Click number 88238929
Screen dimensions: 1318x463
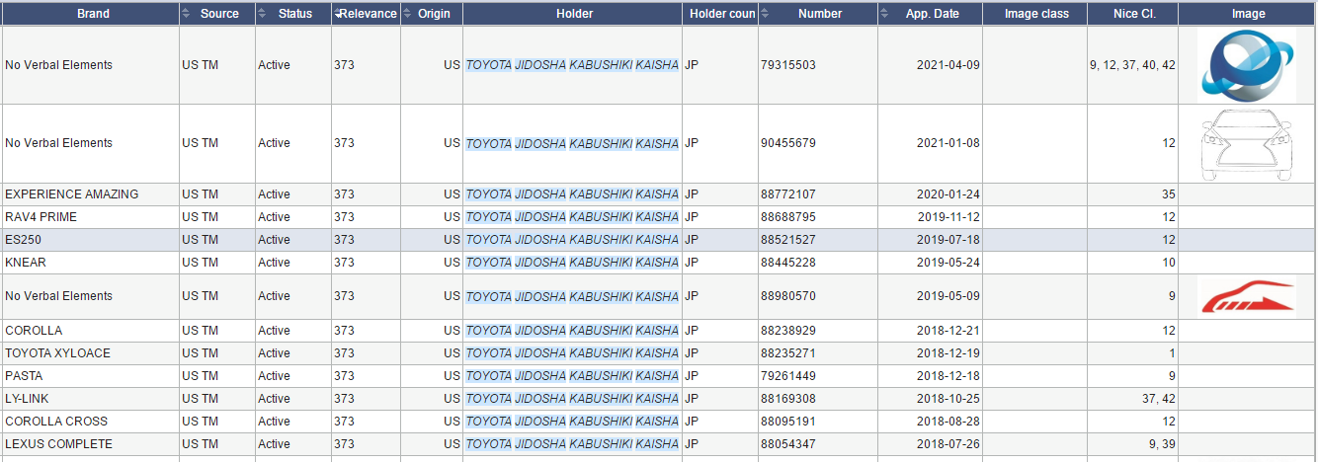pyautogui.click(x=788, y=331)
